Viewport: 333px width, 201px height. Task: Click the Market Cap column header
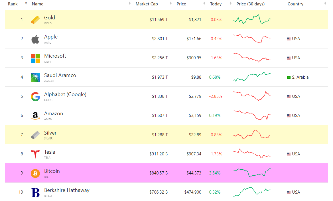(147, 4)
